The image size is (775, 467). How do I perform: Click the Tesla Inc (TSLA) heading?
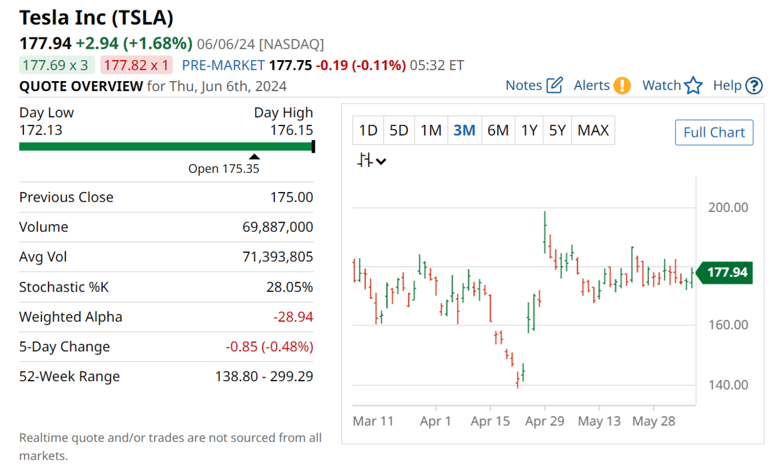pyautogui.click(x=97, y=17)
